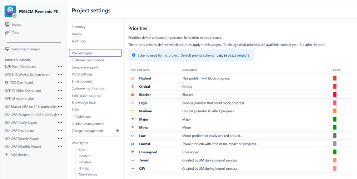Select the Incident issue type

[85, 156]
